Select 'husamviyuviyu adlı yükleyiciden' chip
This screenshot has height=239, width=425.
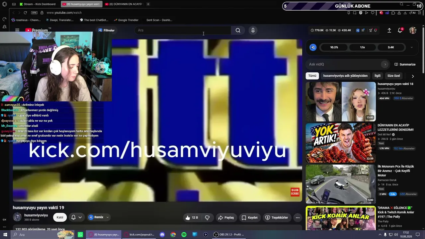pos(345,76)
